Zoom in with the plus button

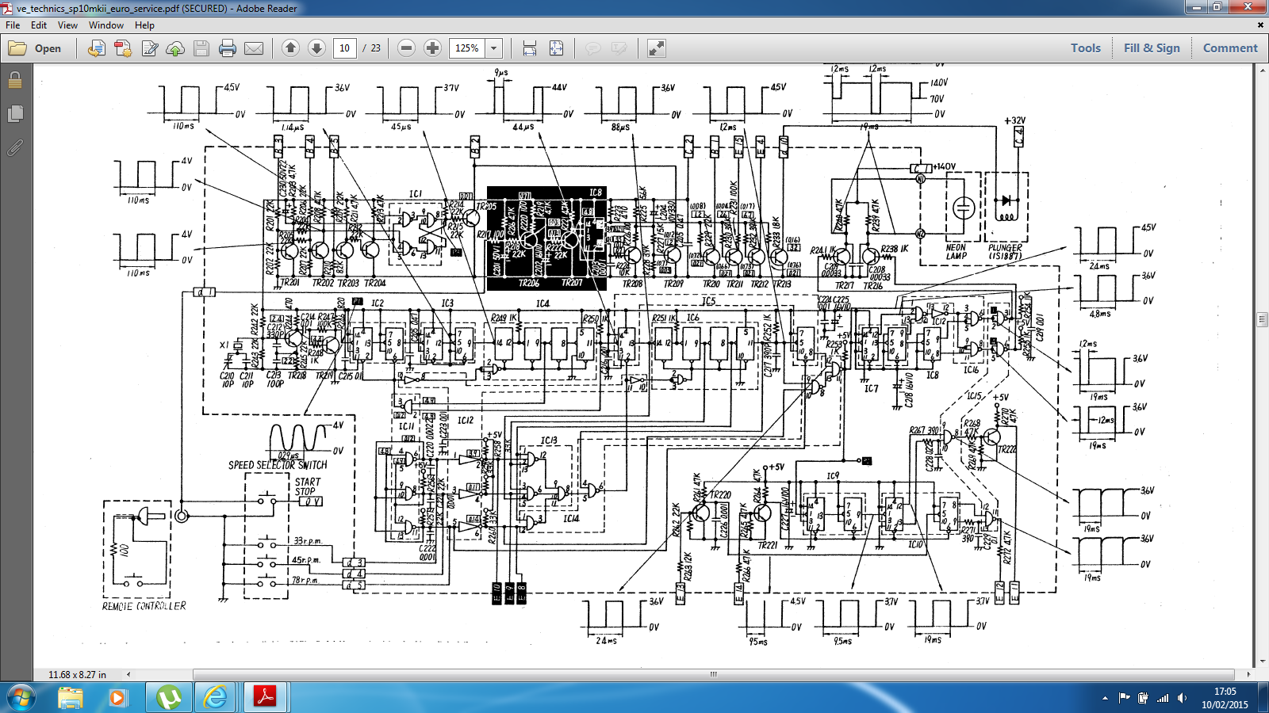coord(432,48)
